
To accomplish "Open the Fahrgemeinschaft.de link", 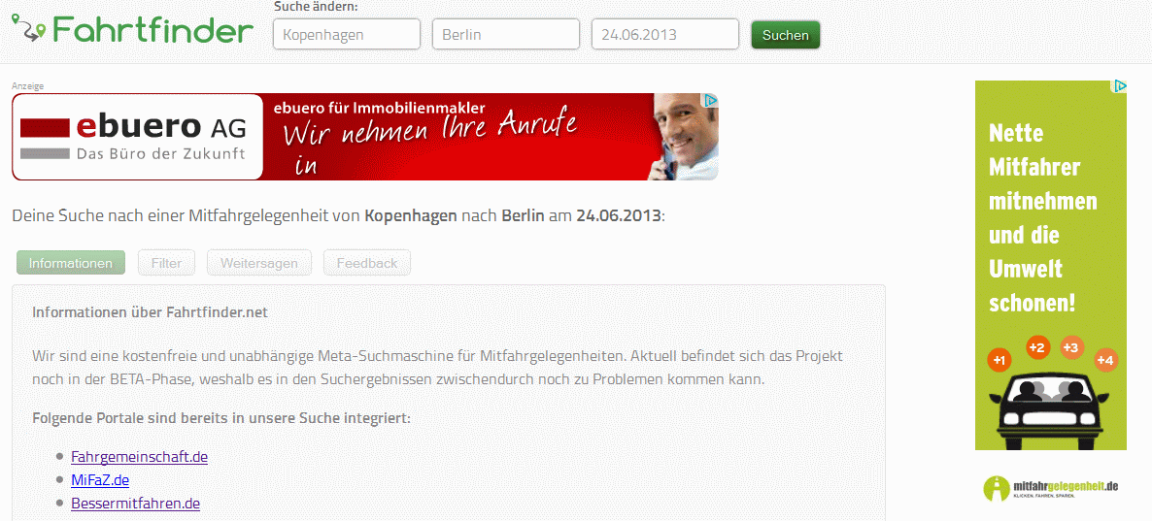I will (139, 456).
